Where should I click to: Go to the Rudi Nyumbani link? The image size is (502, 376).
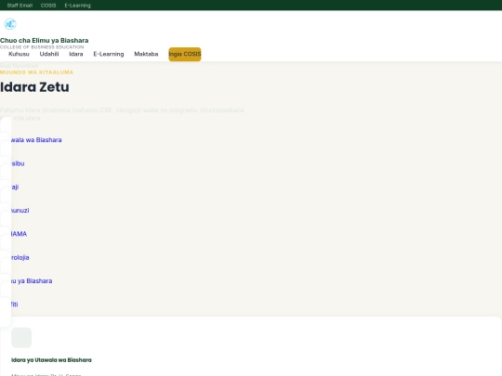[19, 66]
